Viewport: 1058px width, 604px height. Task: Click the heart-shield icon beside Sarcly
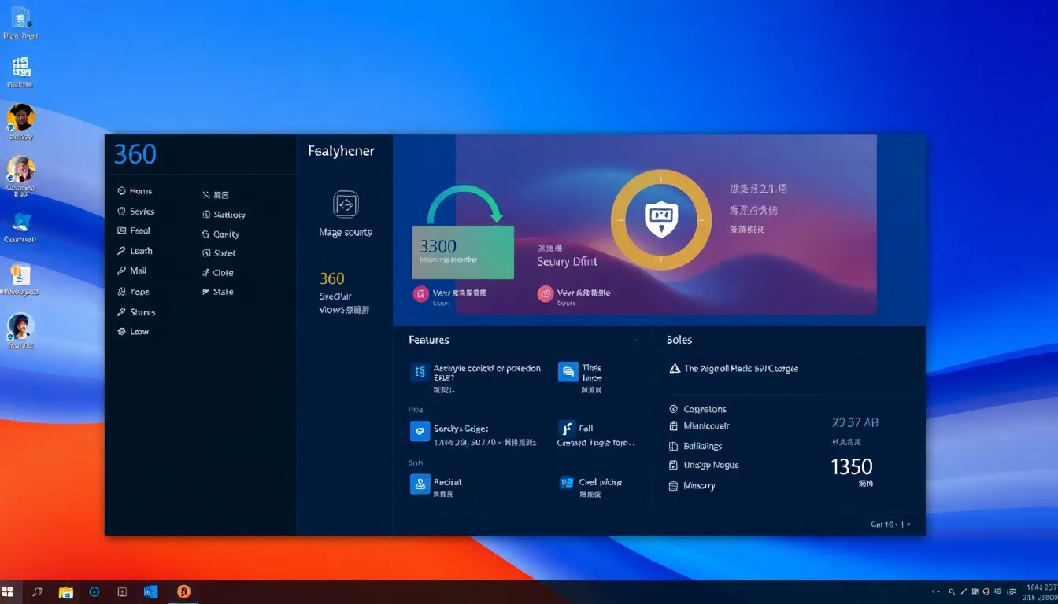[x=420, y=430]
